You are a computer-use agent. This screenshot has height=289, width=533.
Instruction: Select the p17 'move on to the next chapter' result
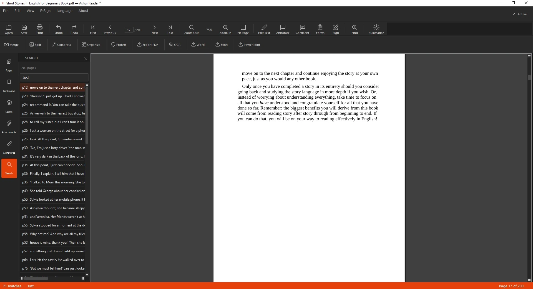52,88
